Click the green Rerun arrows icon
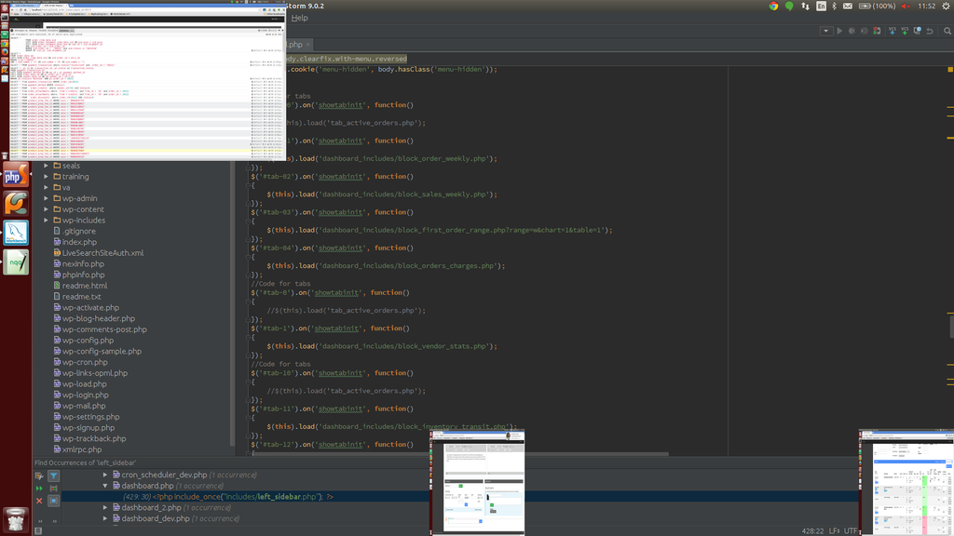The width and height of the screenshot is (954, 536). pos(39,488)
